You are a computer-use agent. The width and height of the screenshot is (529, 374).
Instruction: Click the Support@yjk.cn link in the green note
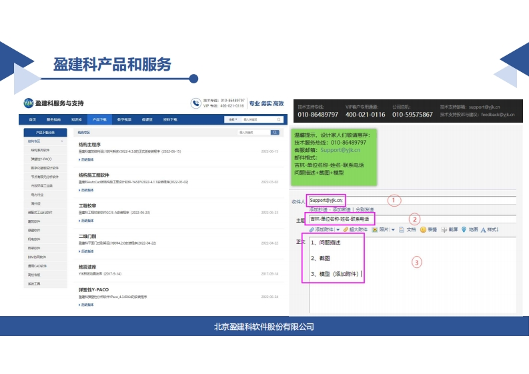point(340,150)
